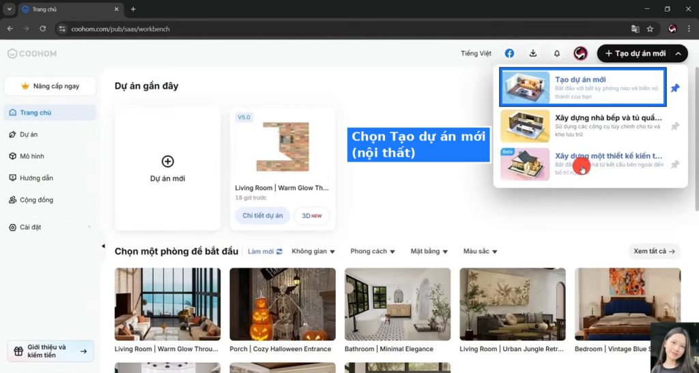Collapse the sidebar with arrow handle

coord(103,245)
